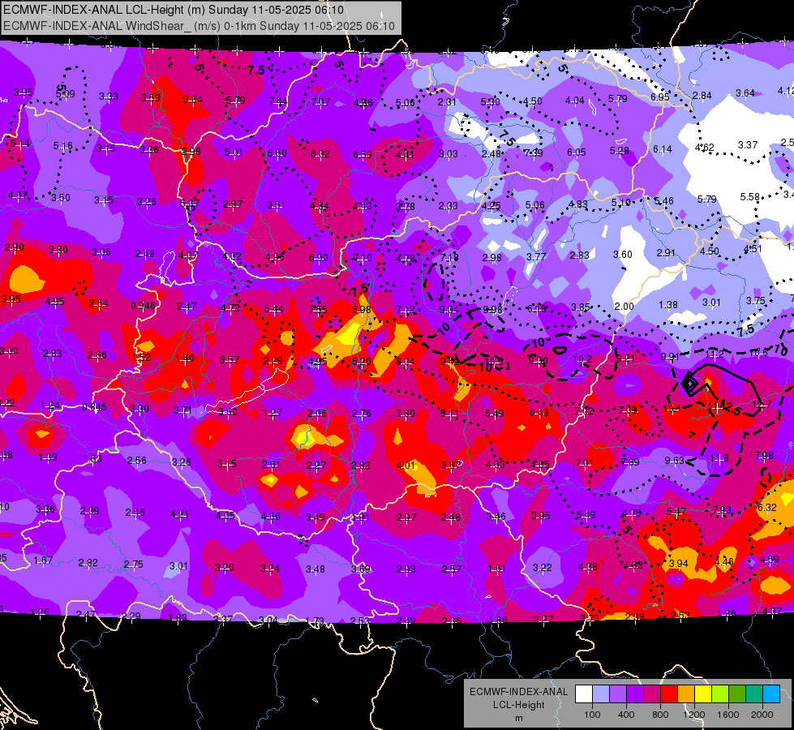Click the '400' legend tick label
794x730 pixels.
click(626, 715)
